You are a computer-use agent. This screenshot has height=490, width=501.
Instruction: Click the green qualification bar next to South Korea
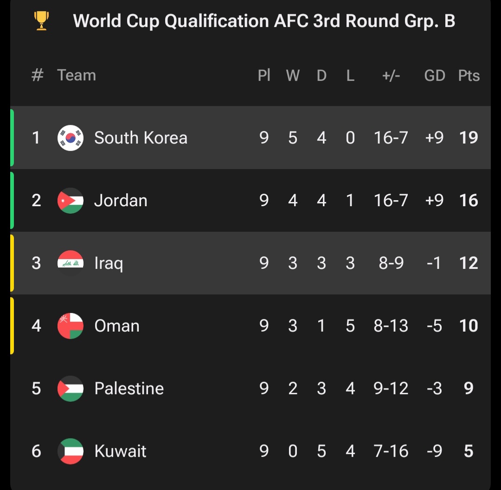point(11,137)
